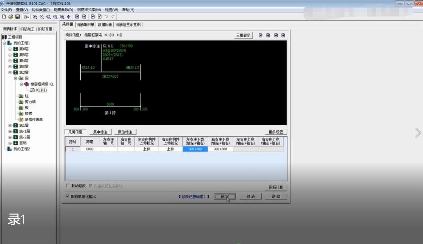
Task: Select the KL1(1) item in tree
Action: coord(41,90)
